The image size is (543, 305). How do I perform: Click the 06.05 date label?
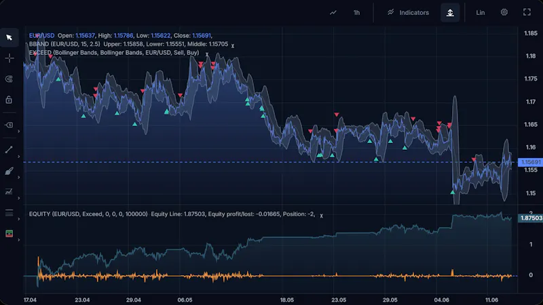point(185,300)
